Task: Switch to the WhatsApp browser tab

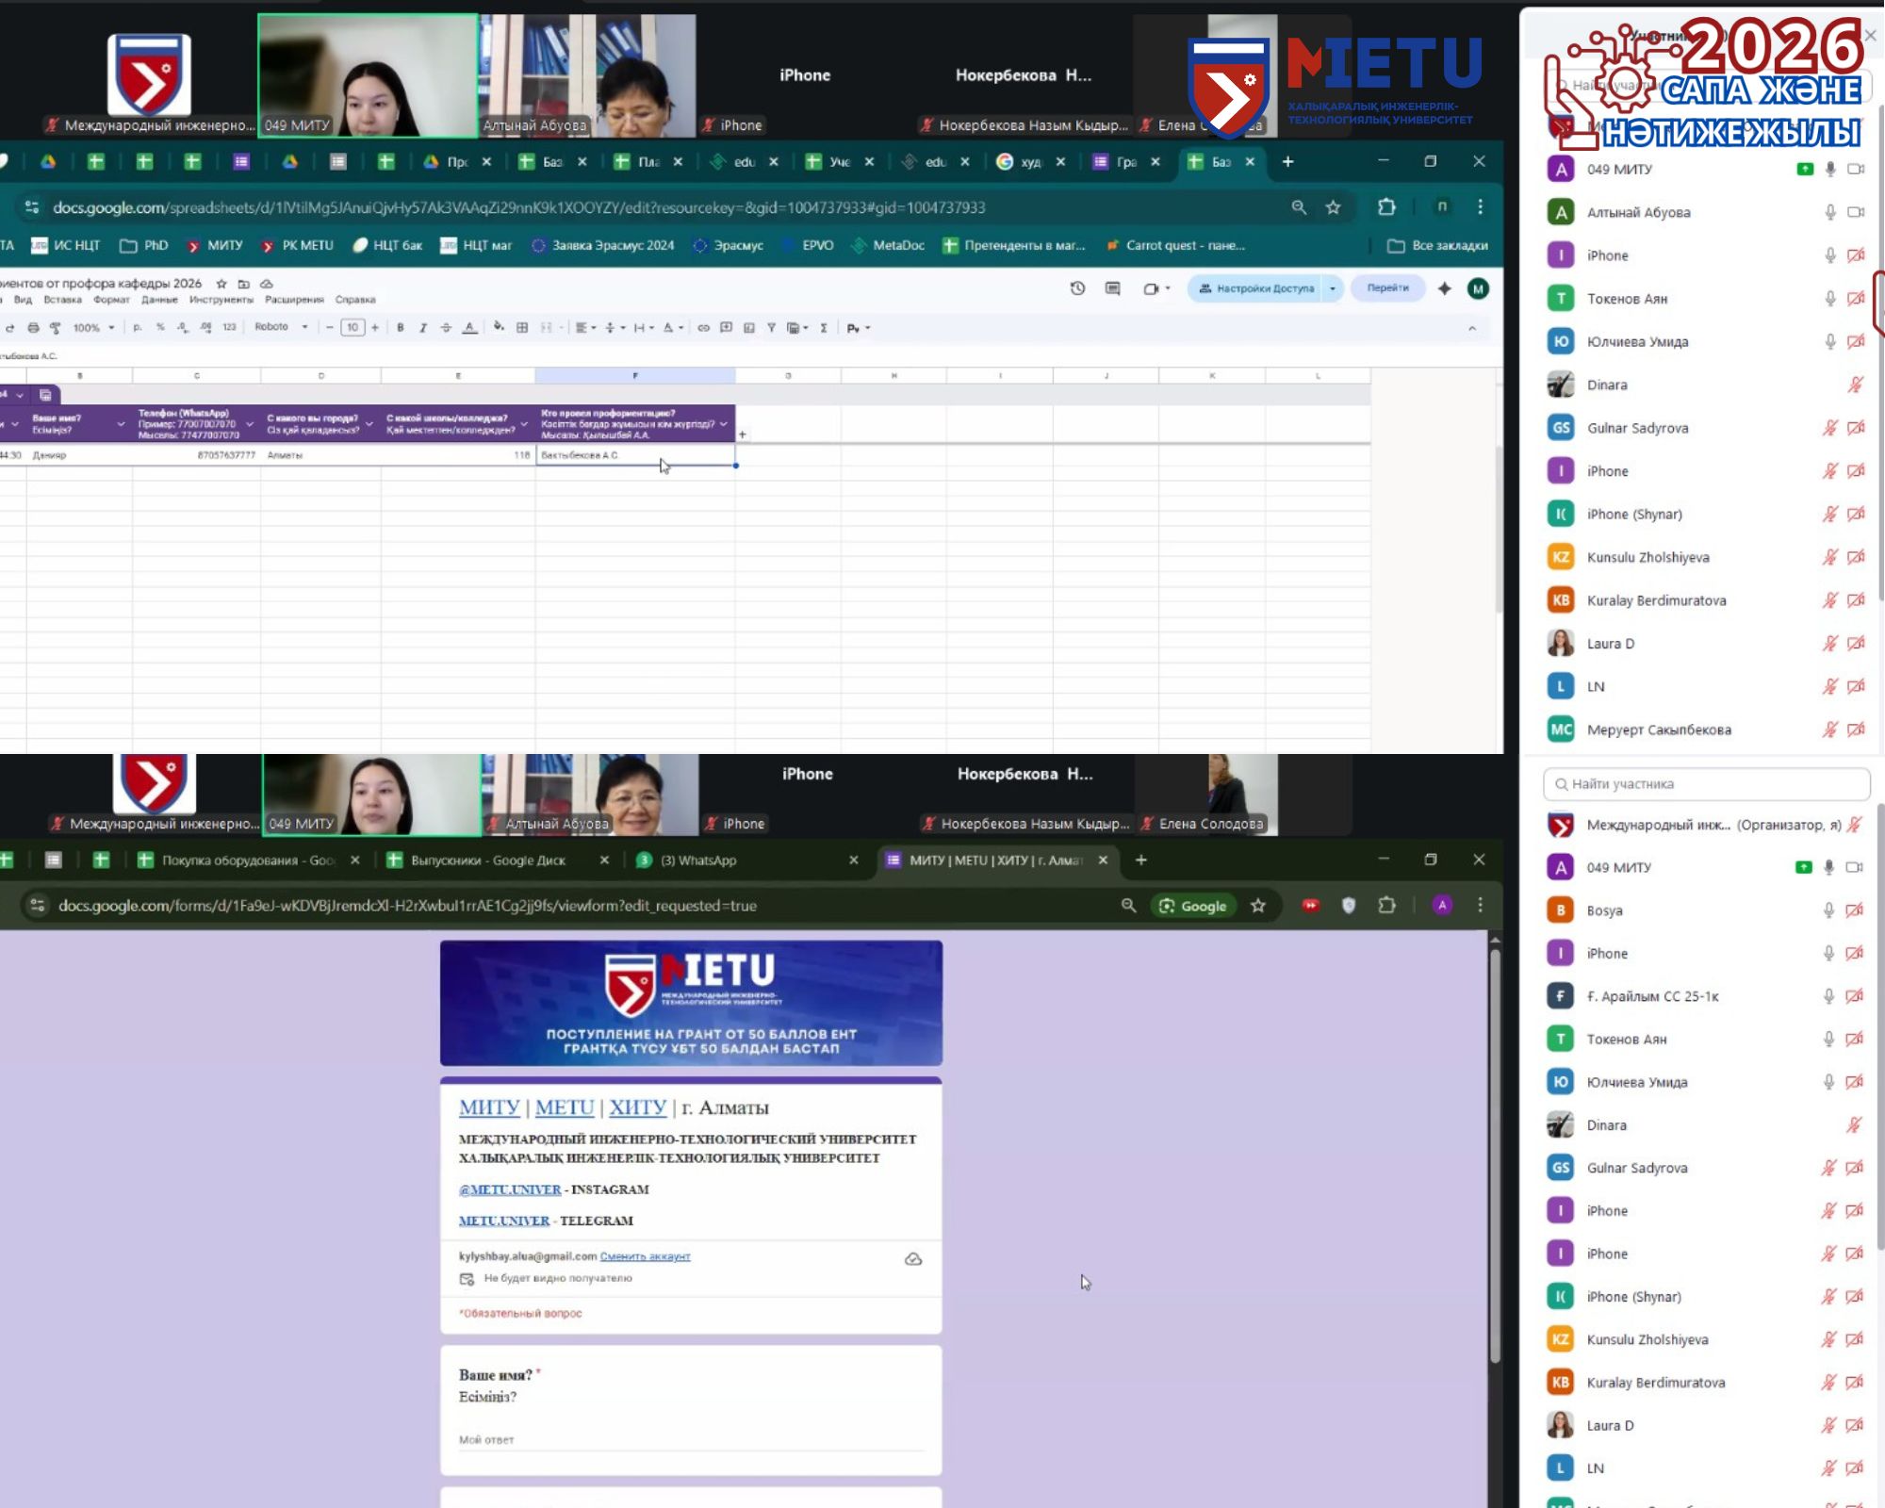Action: coord(698,861)
